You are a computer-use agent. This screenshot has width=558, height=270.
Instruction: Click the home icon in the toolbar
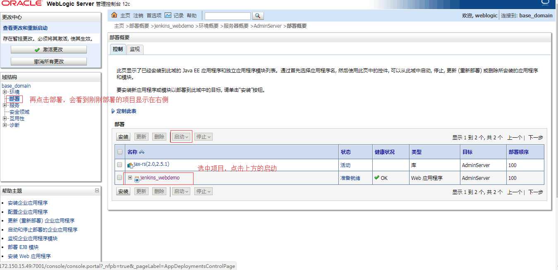click(115, 15)
